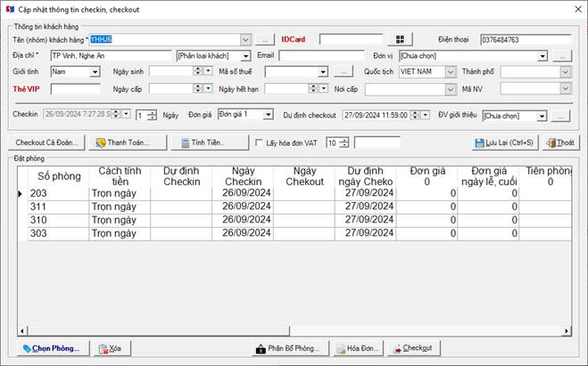
Task: Click the Địa chỉ address field
Action: (111, 56)
